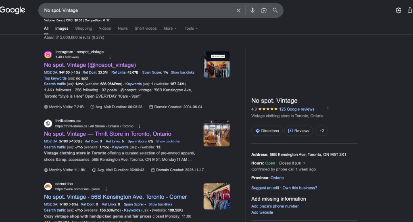Switch to the Images tab
The image size is (413, 222).
[x=62, y=29]
